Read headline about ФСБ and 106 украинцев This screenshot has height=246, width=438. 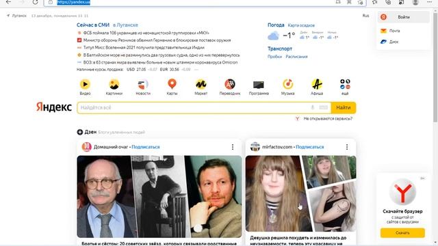(x=146, y=33)
